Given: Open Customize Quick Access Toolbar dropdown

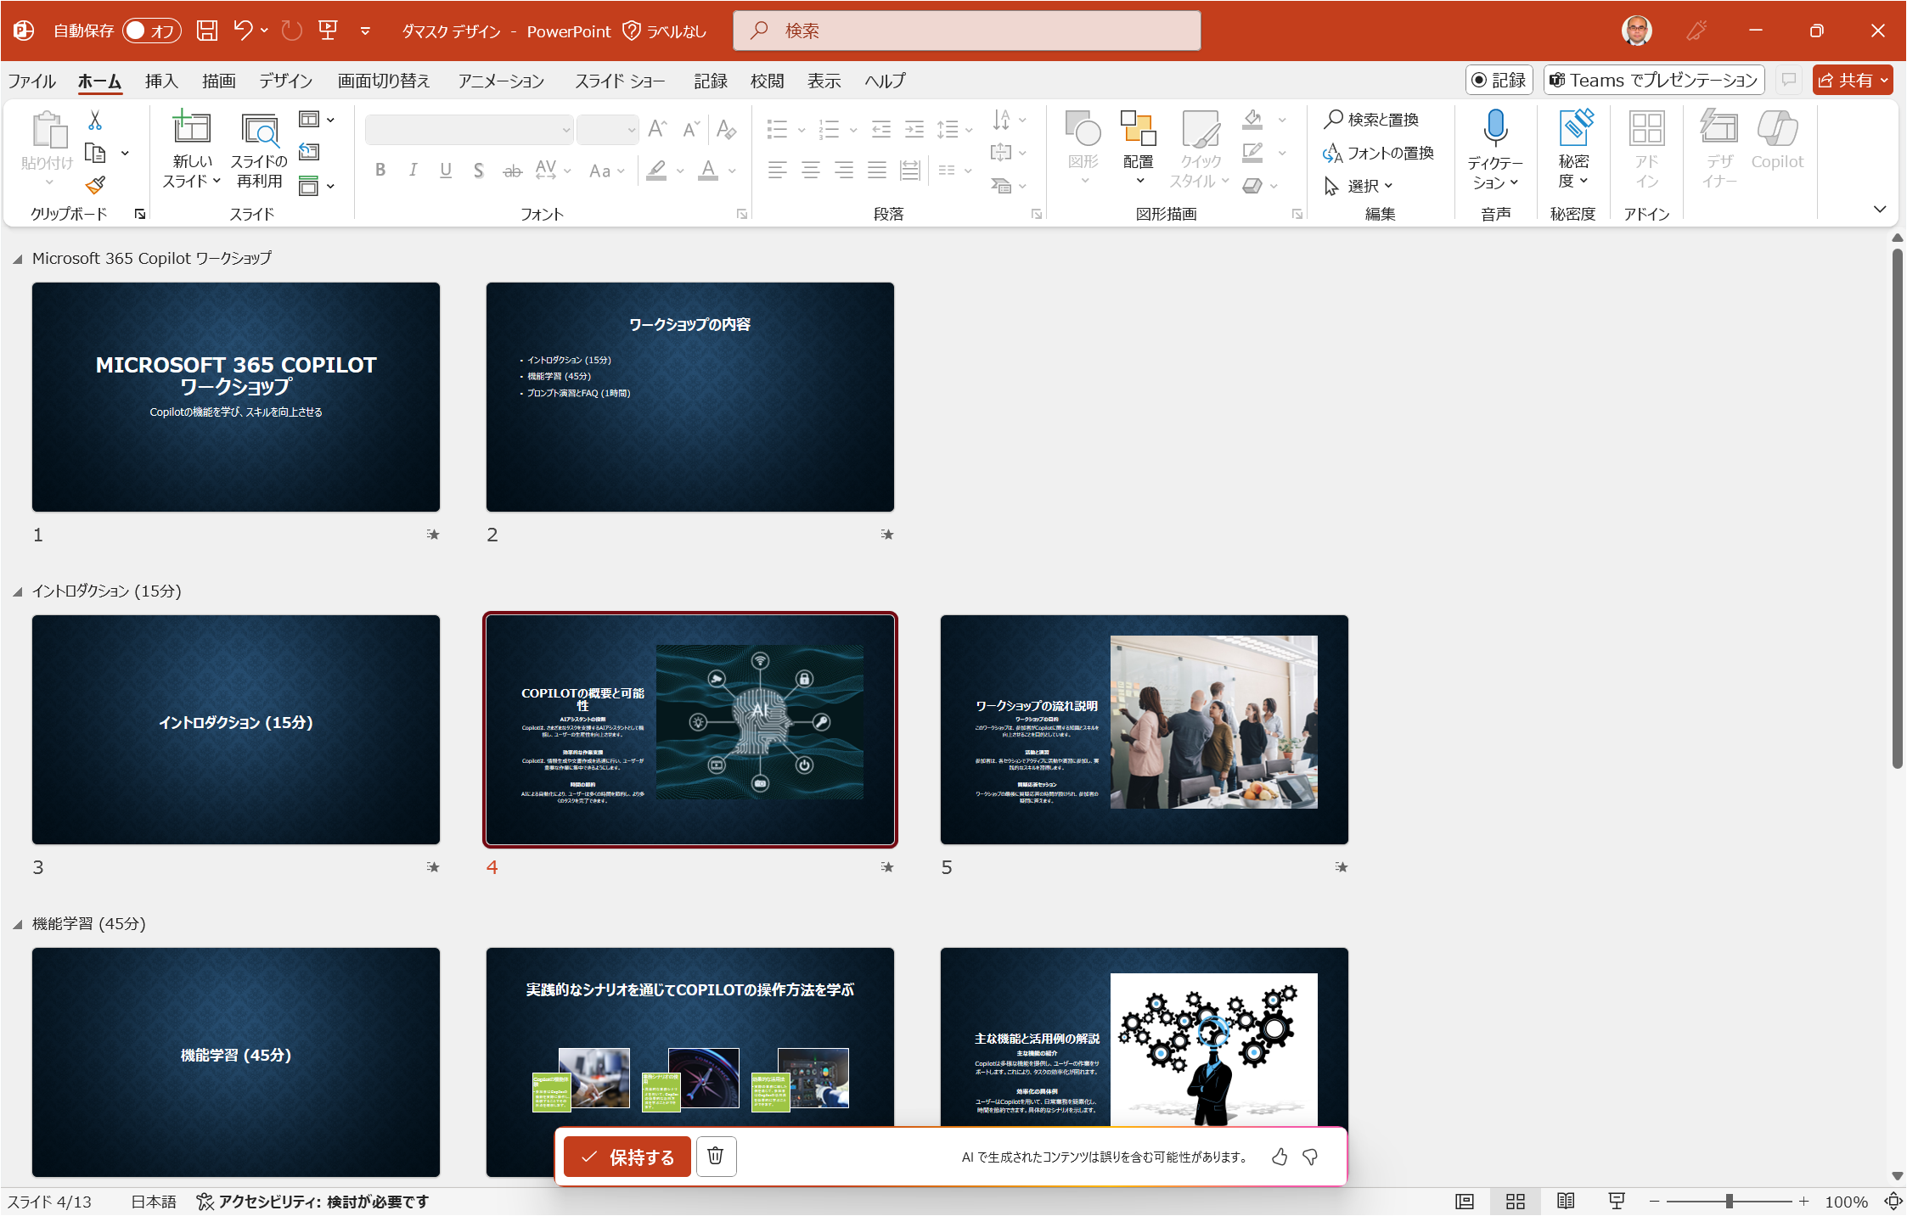Looking at the screenshot, I should [365, 31].
